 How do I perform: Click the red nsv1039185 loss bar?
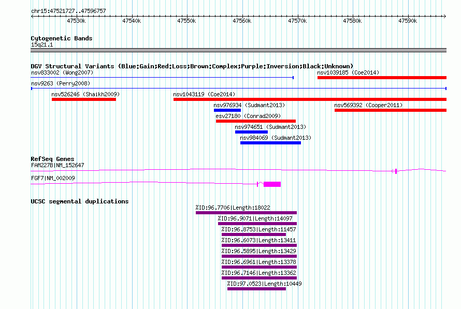tap(382, 78)
